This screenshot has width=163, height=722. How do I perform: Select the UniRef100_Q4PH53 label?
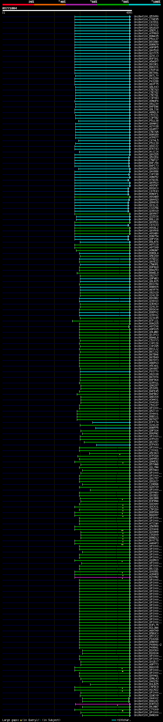tap(146, 459)
